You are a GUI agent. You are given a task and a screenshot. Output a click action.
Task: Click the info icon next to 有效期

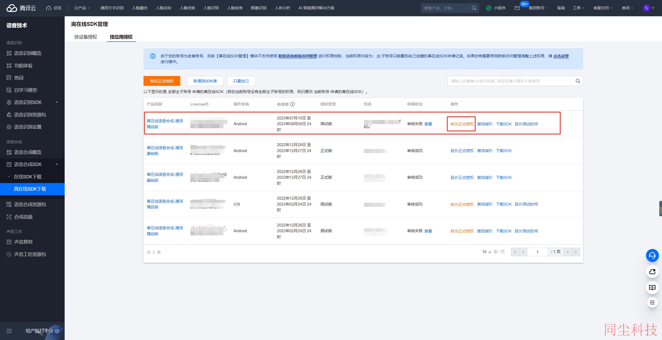[x=292, y=104]
